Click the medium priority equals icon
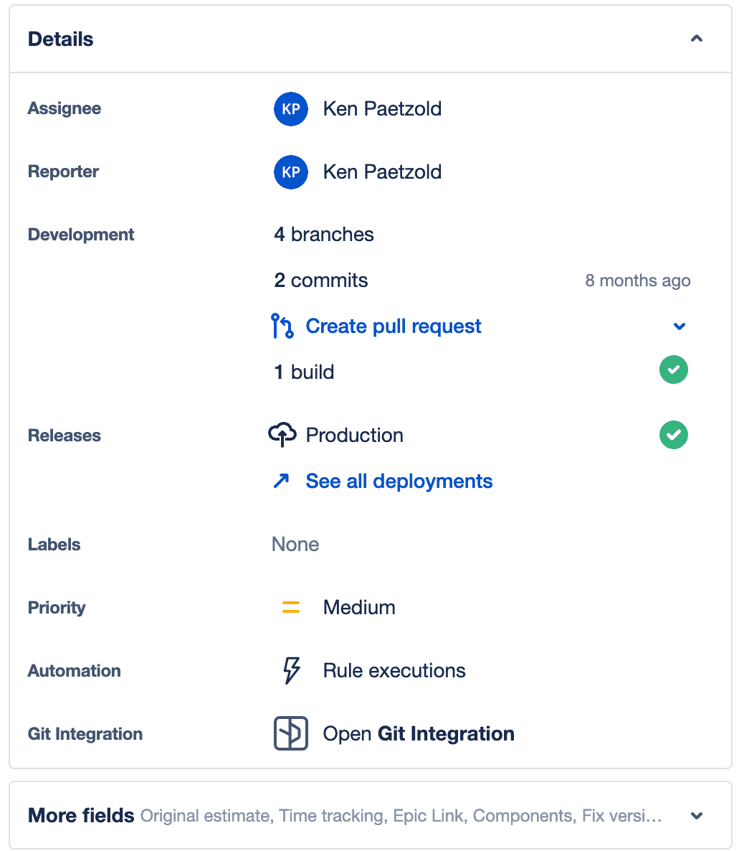744x851 pixels. (291, 608)
